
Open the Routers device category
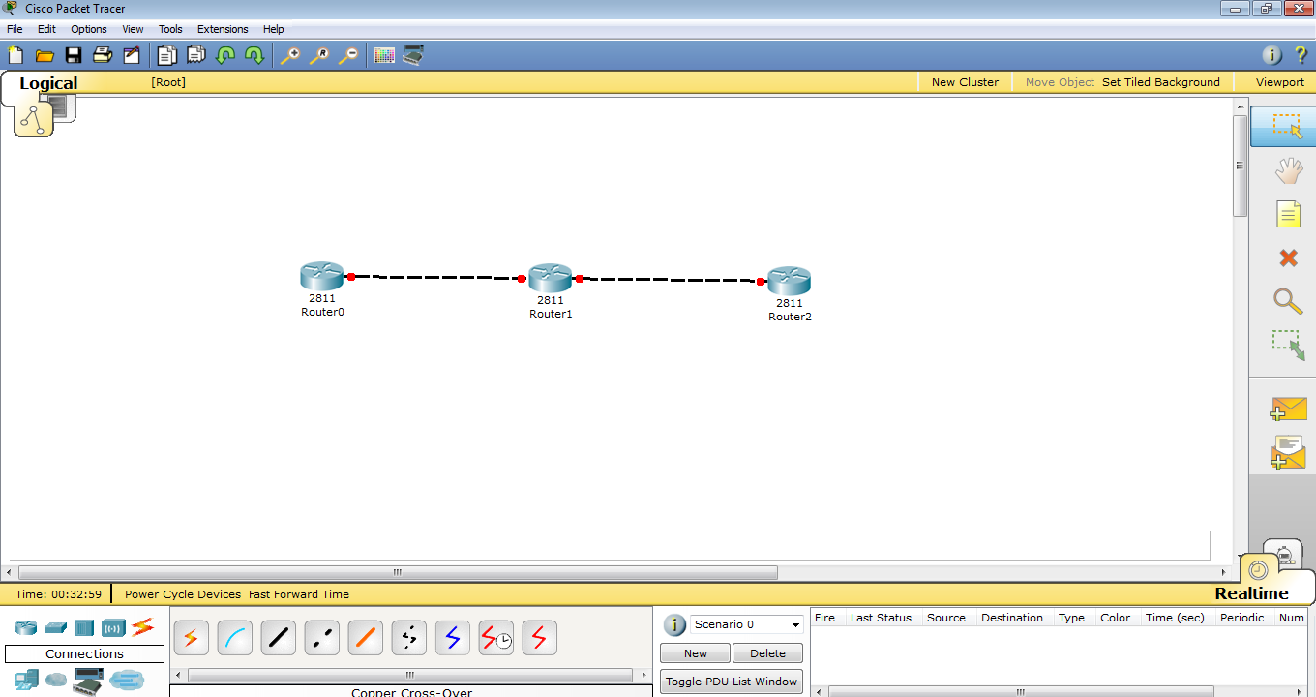click(25, 627)
